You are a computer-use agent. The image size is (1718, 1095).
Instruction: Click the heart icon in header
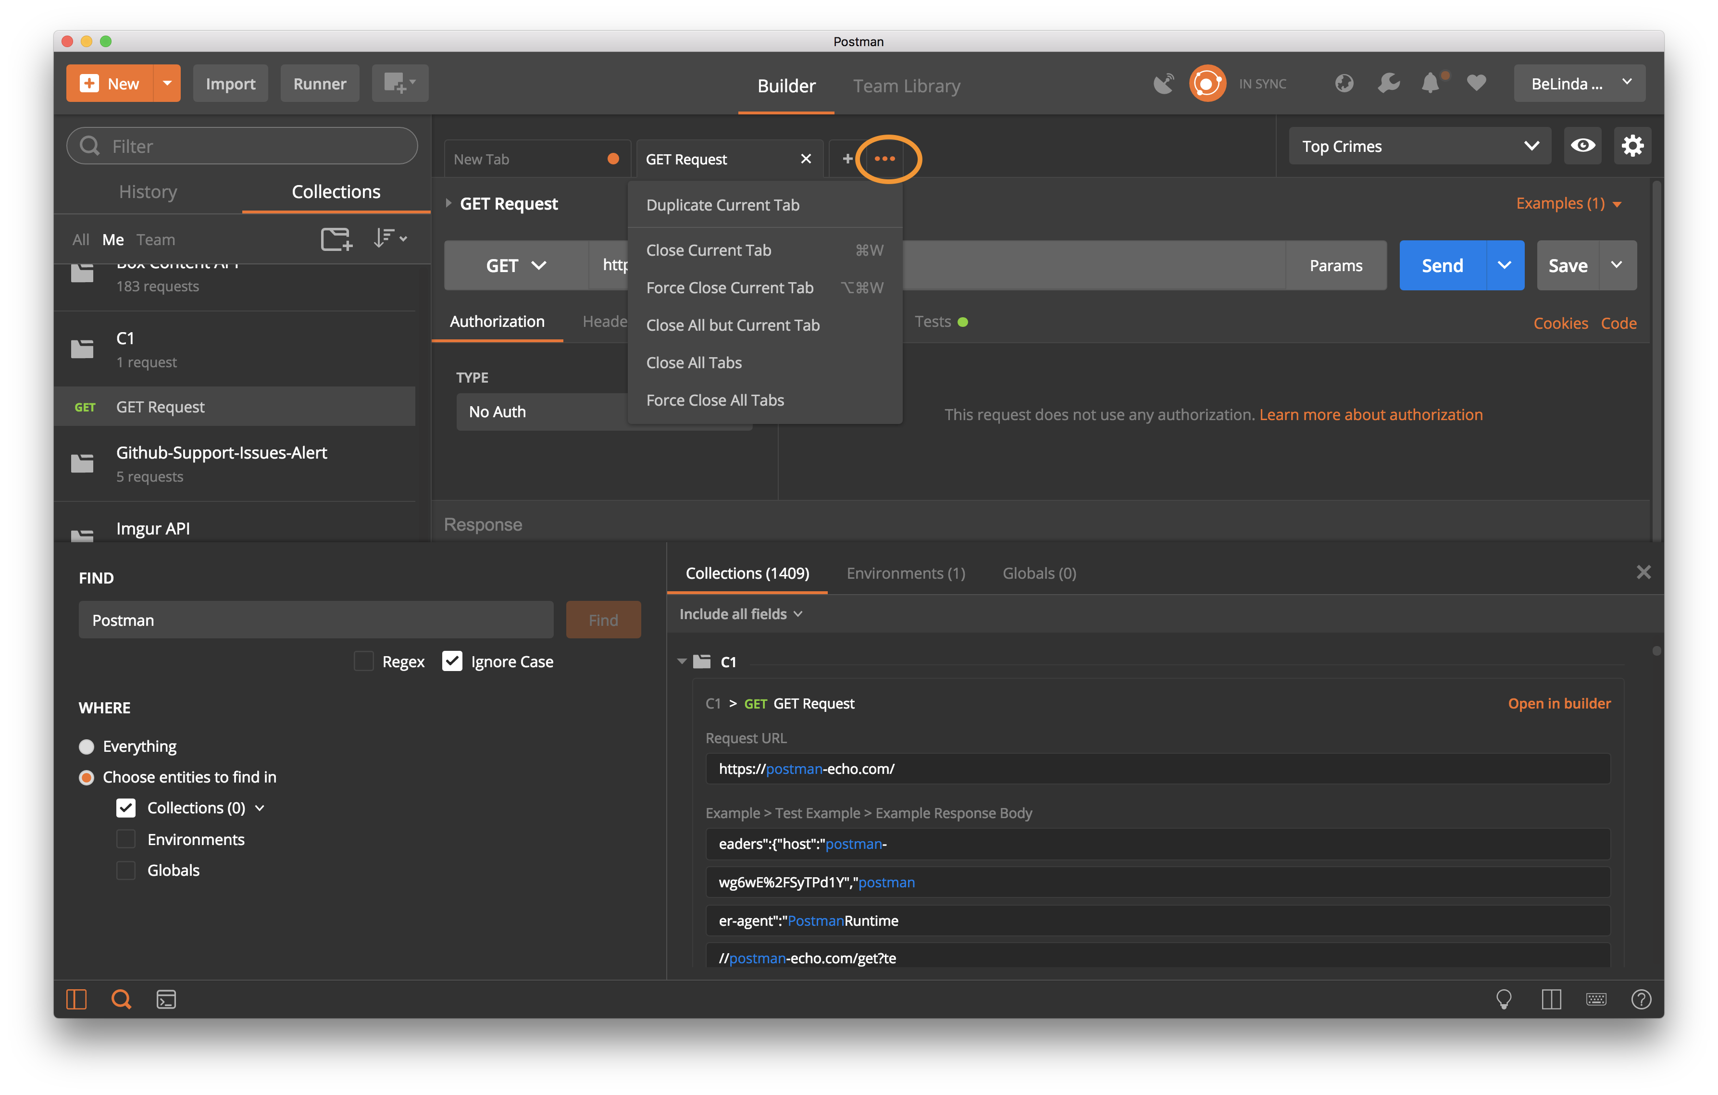point(1476,84)
